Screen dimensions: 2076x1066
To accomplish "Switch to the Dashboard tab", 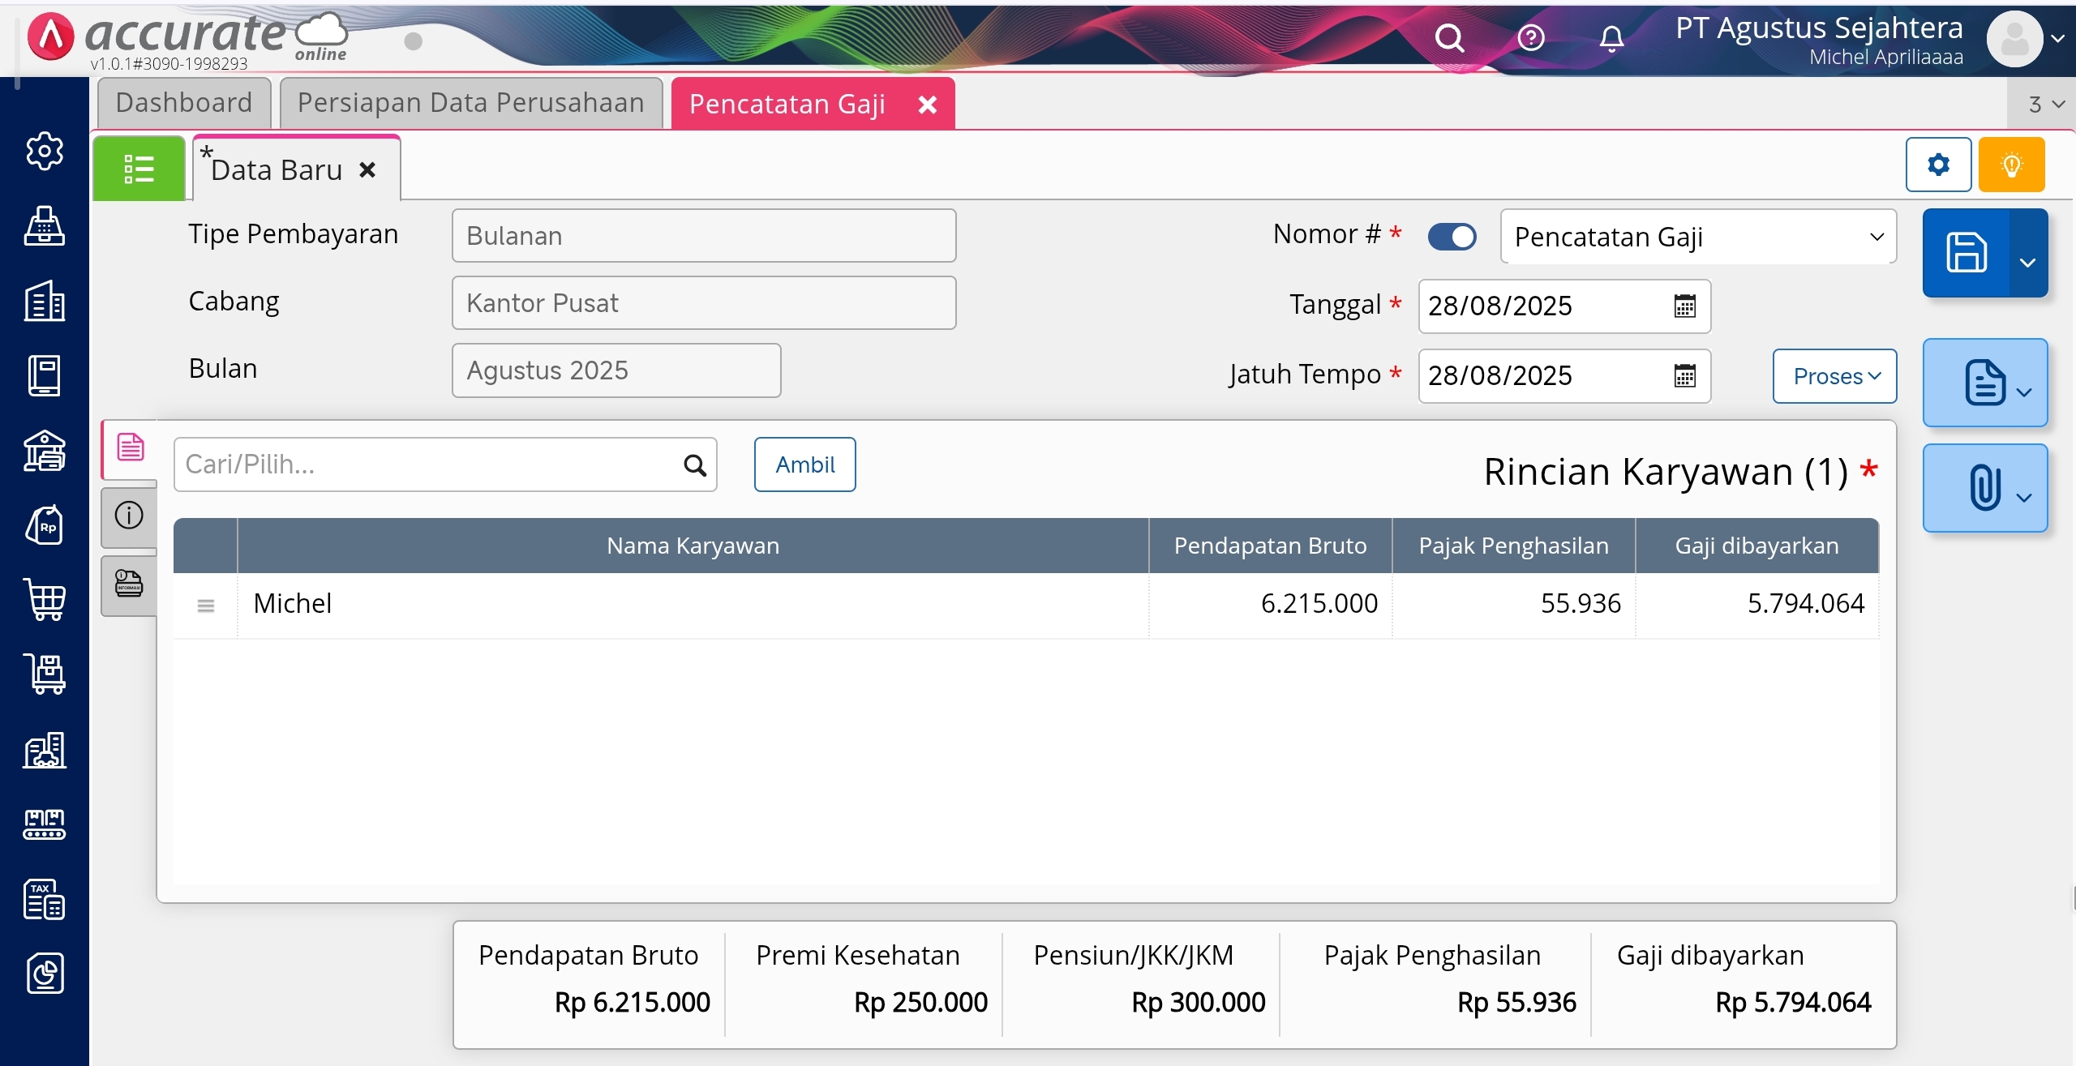I will (x=184, y=103).
